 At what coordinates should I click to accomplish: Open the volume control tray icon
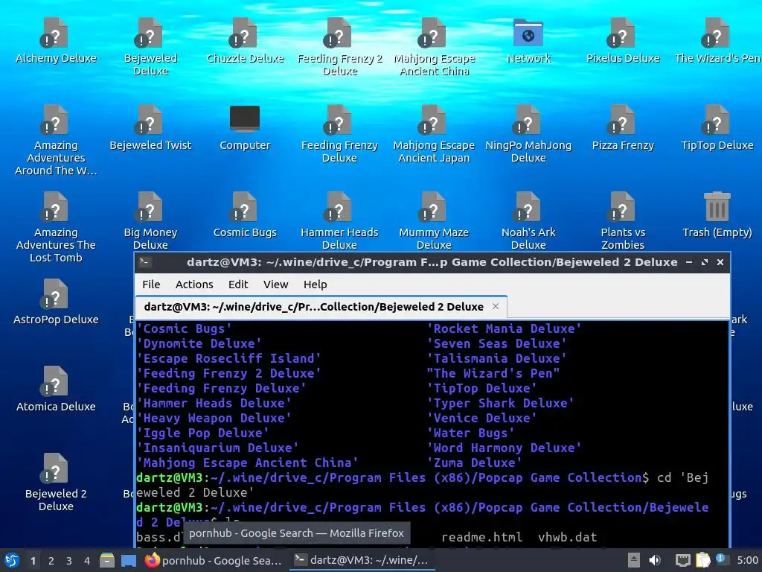655,560
